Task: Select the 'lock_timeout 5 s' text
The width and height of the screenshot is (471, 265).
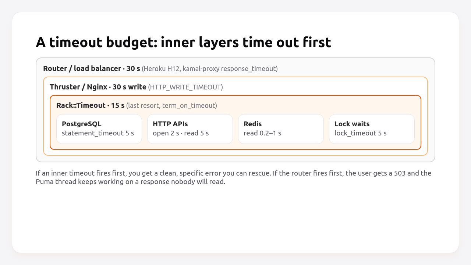Action: pyautogui.click(x=361, y=133)
